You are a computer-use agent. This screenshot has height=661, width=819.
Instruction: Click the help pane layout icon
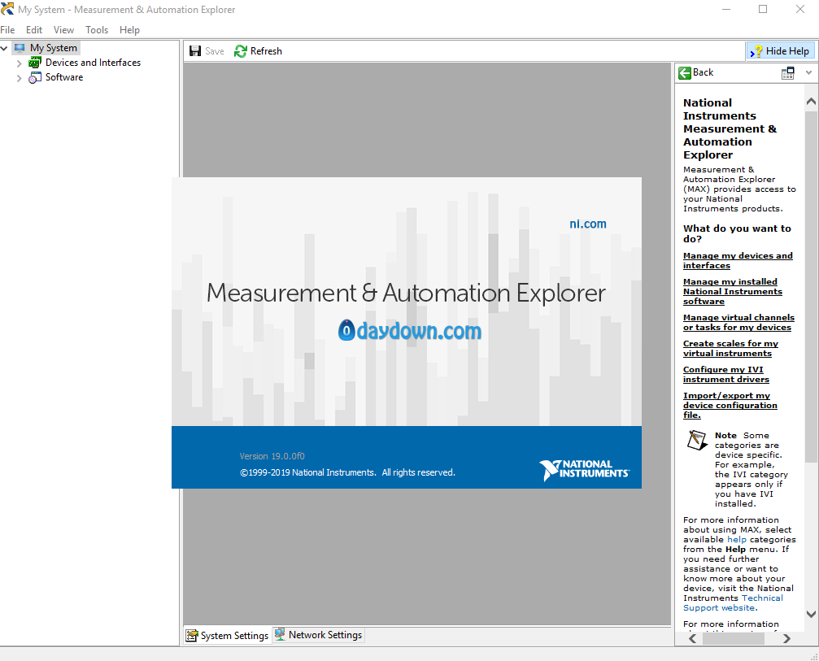point(787,73)
